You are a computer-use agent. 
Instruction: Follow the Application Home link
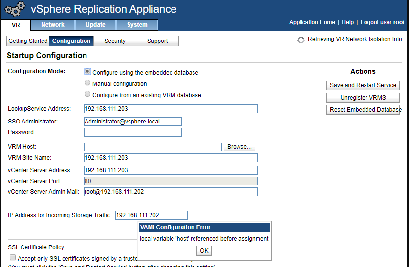point(312,22)
